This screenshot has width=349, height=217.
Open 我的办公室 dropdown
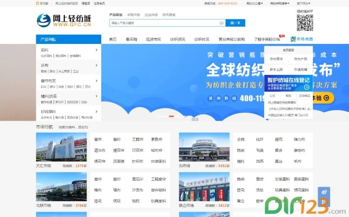coord(254,3)
